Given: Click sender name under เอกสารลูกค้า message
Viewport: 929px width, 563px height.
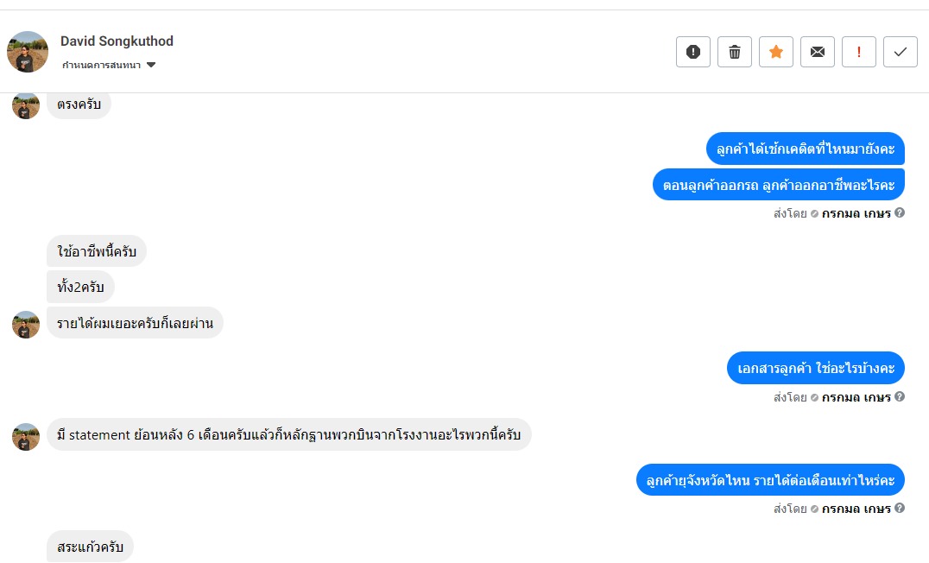Looking at the screenshot, I should tap(856, 397).
